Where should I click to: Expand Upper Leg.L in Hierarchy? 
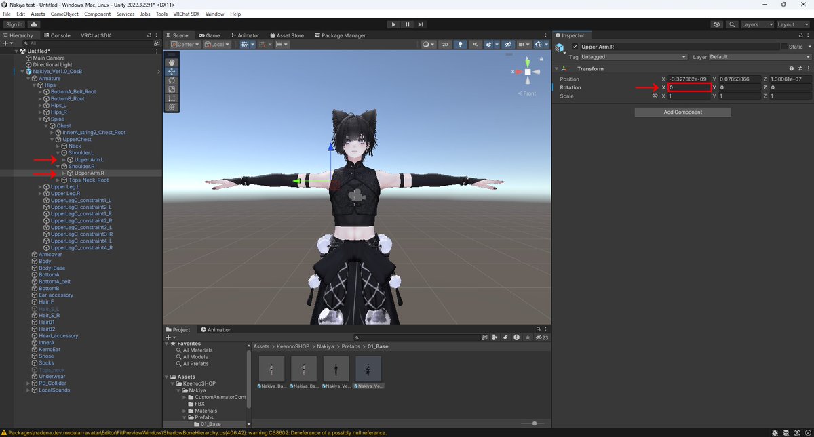tap(41, 186)
